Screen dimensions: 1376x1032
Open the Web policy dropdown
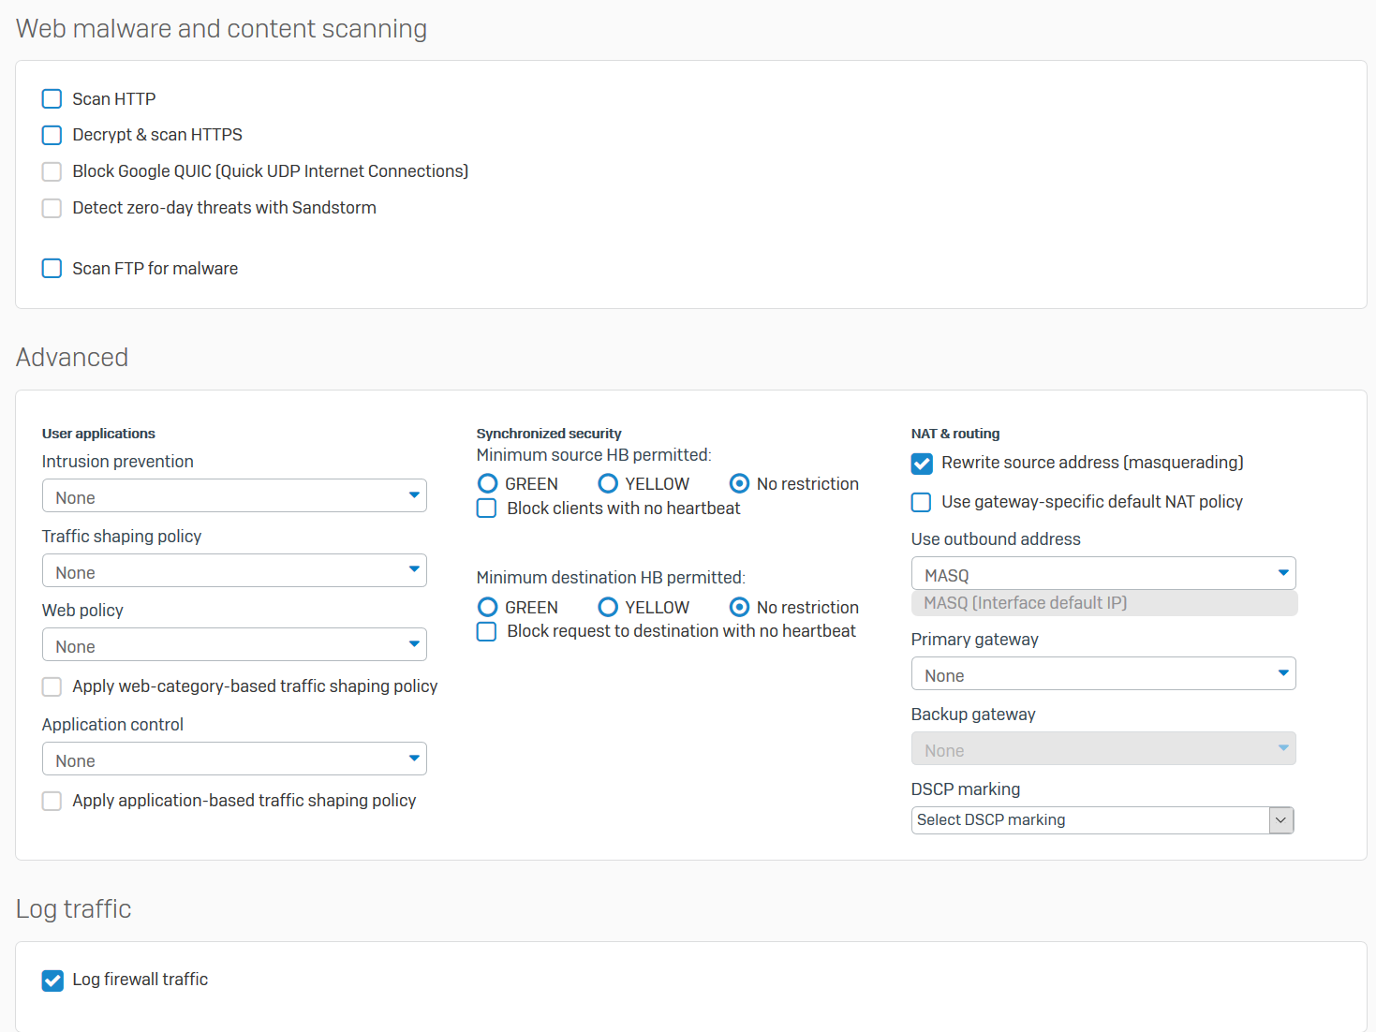pyautogui.click(x=234, y=645)
